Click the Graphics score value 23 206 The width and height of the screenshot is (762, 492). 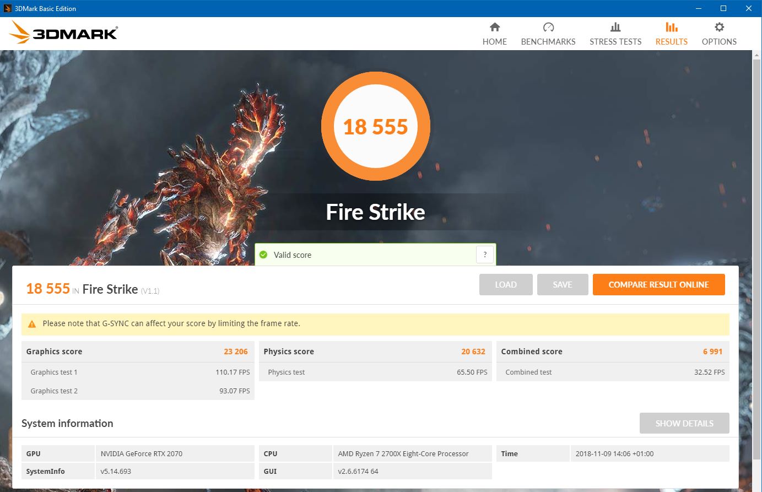236,352
